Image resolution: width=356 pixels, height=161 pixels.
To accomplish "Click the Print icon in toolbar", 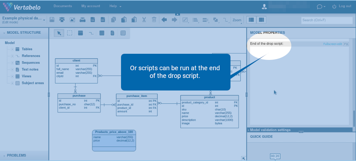I will pos(82,20).
